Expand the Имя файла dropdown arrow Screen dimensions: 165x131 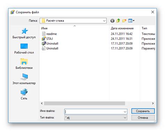125,112
